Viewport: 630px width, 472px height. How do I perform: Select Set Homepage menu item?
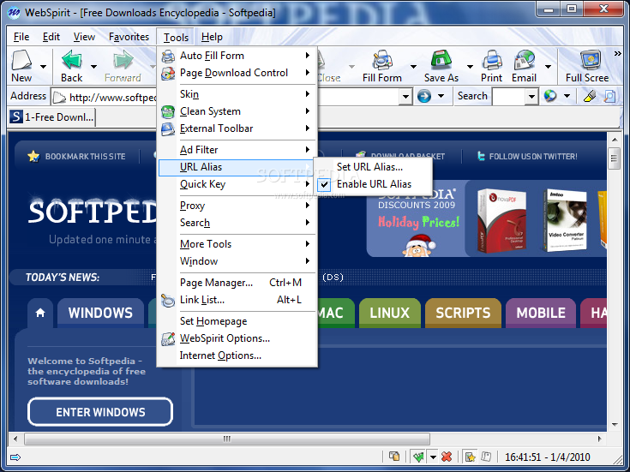point(237,321)
